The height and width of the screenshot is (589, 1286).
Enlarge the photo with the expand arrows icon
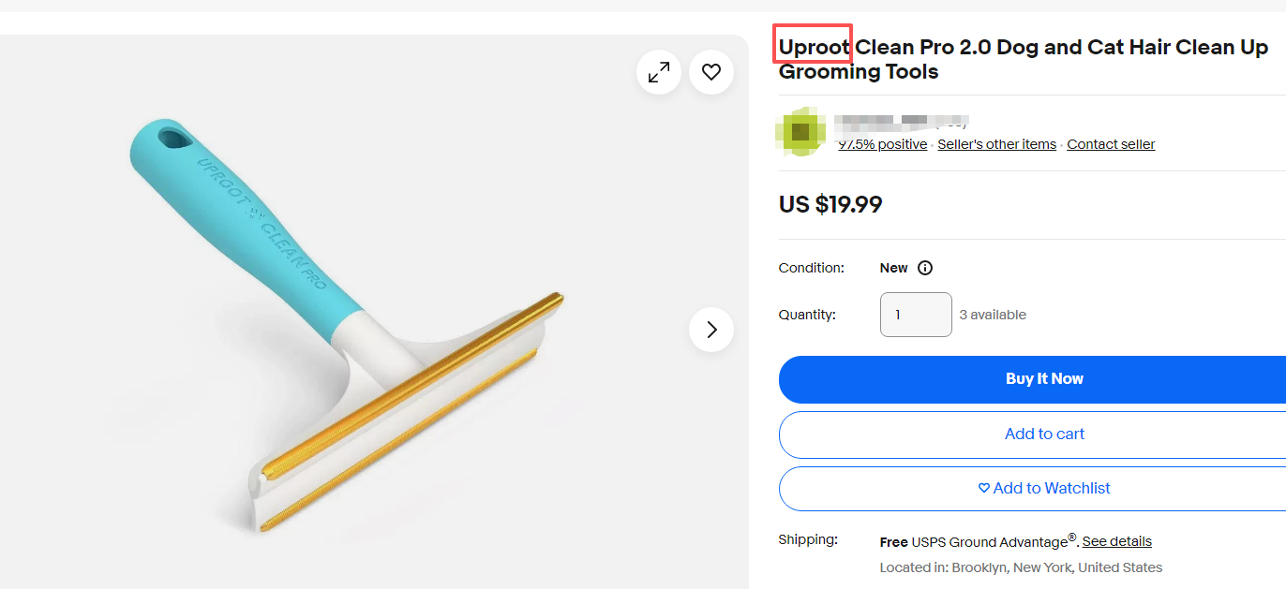point(658,71)
